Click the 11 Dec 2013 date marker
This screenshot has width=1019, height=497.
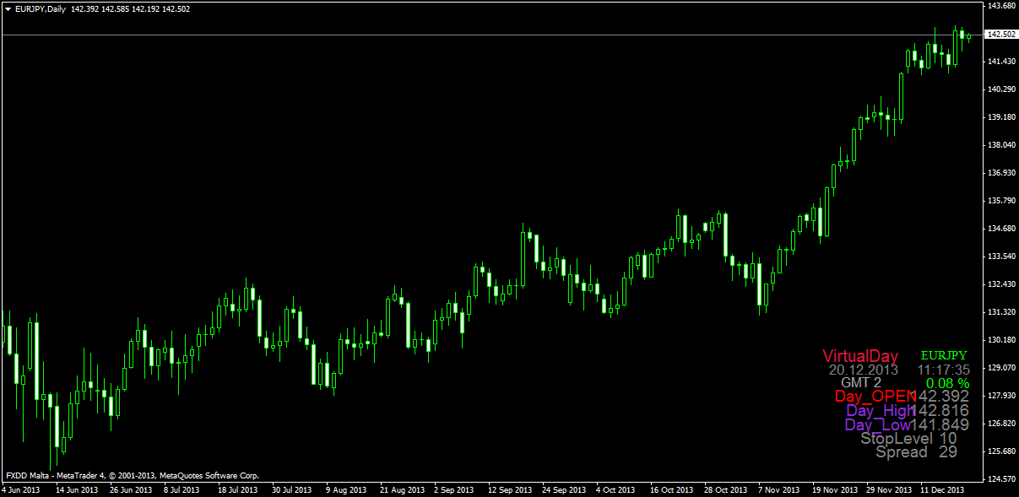[942, 489]
